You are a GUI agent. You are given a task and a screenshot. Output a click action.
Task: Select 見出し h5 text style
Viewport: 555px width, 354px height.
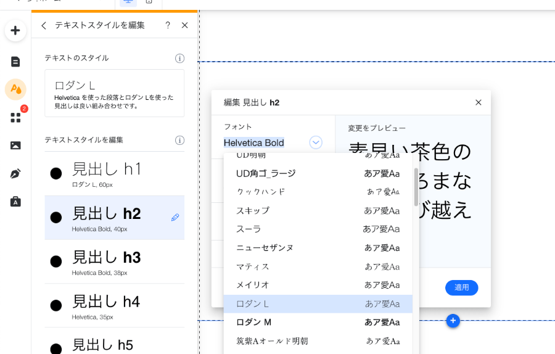[114, 341]
